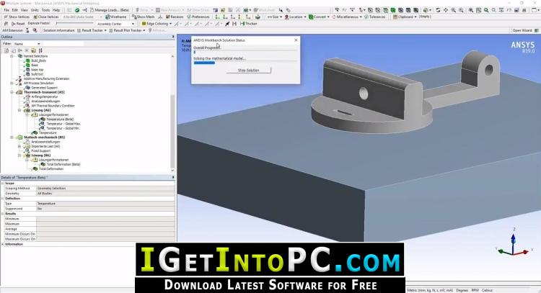The height and width of the screenshot is (293, 541).
Task: Click the AM Extension toolbar button
Action: click(x=13, y=30)
